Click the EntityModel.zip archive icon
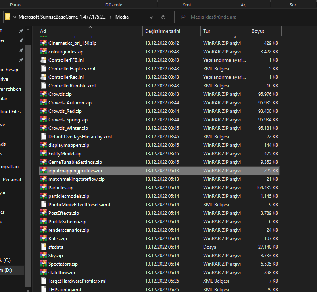317x292 pixels. pyautogui.click(x=44, y=154)
